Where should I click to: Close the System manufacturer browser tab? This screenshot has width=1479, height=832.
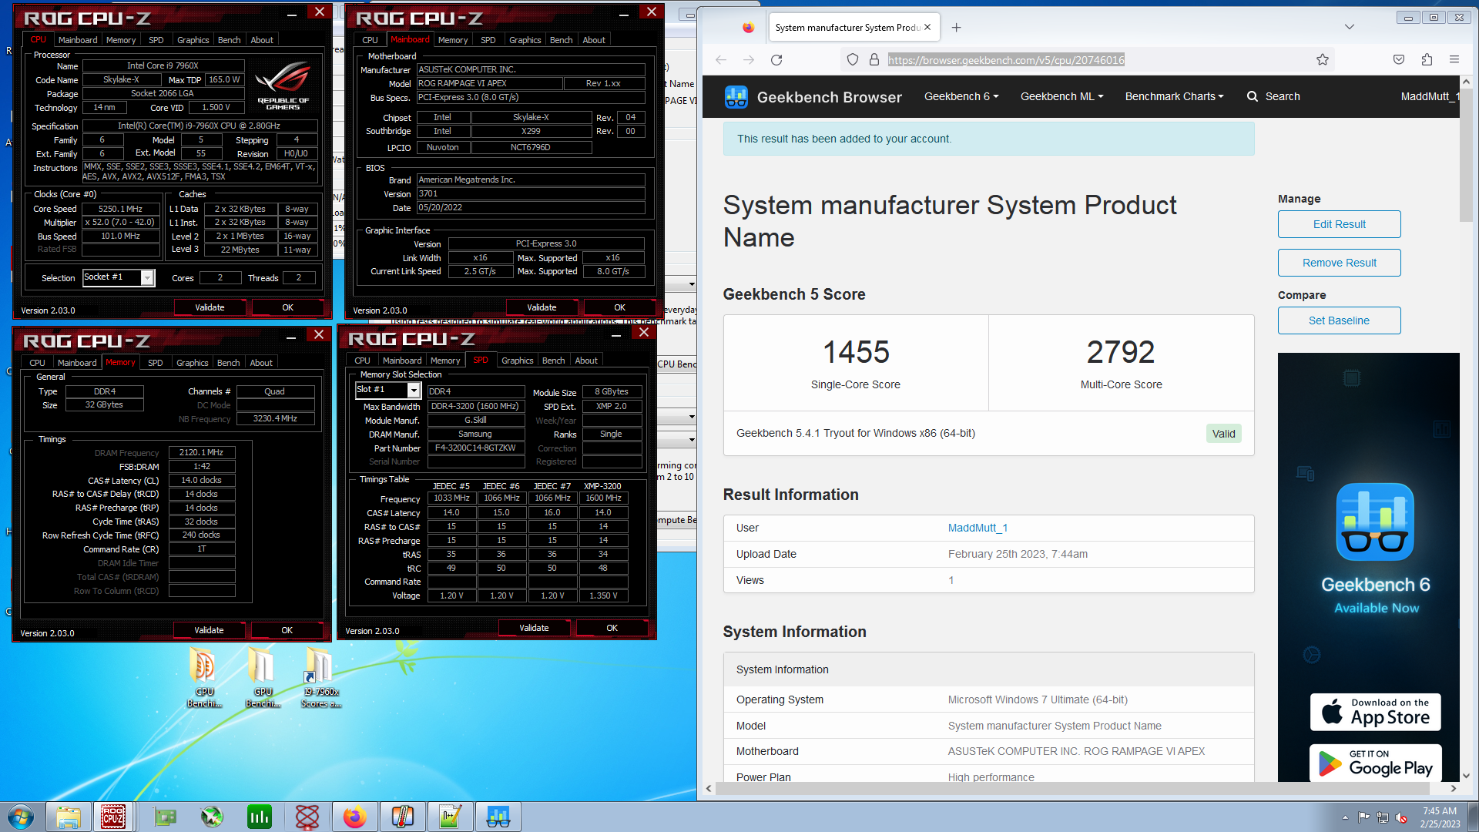click(927, 28)
